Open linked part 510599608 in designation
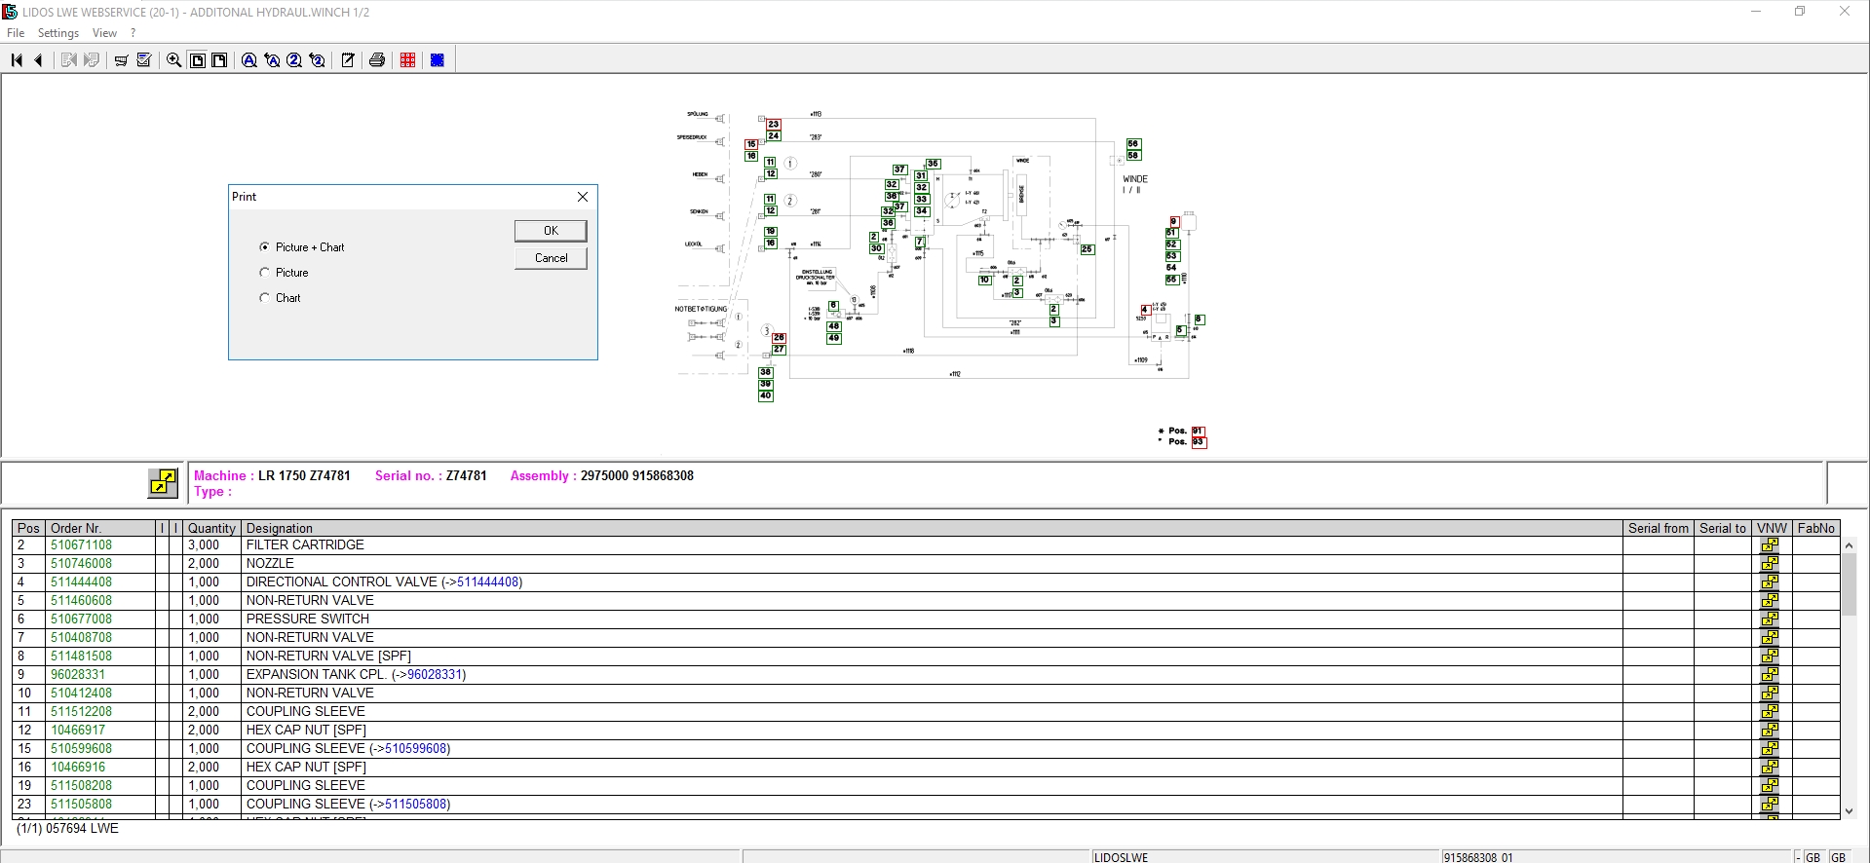Image resolution: width=1870 pixels, height=863 pixels. [415, 749]
